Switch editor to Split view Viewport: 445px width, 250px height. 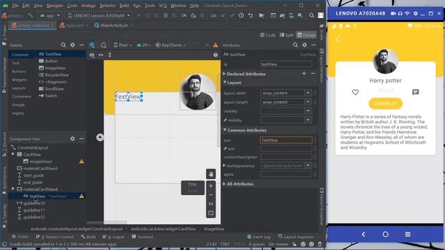coord(286,35)
